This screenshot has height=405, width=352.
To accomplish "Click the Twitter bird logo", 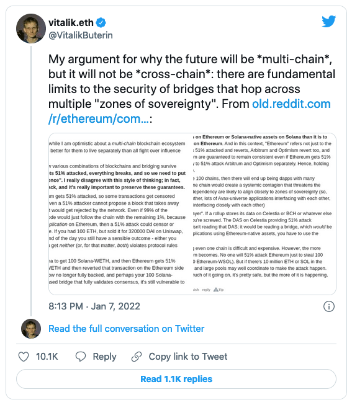I will pos(329,21).
